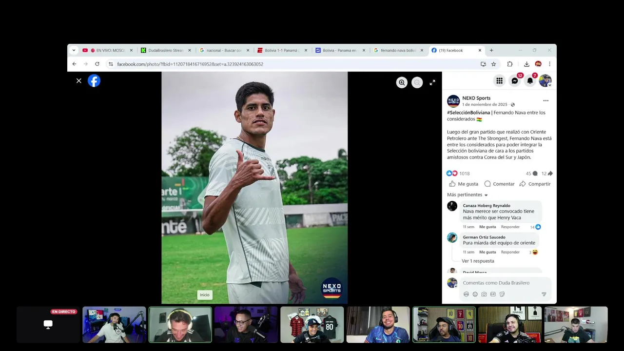Show the 1018 reactions list
This screenshot has height=351, width=624.
tap(458, 174)
